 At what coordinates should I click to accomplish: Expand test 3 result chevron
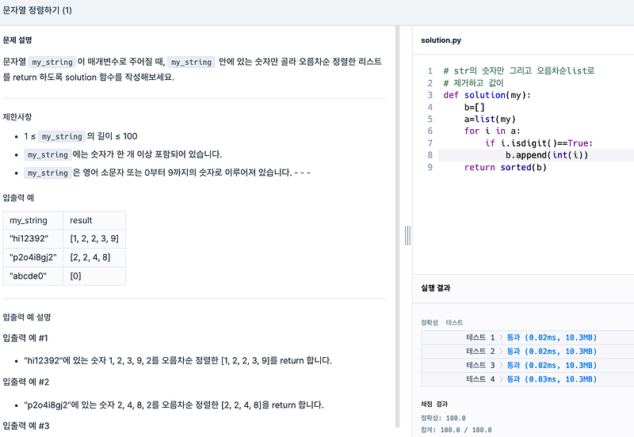pyautogui.click(x=501, y=365)
